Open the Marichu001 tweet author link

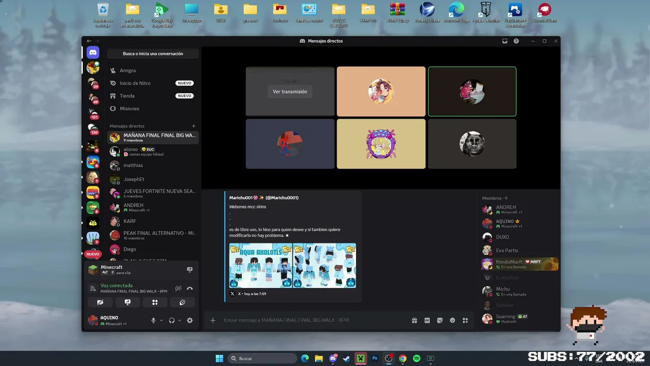point(264,198)
